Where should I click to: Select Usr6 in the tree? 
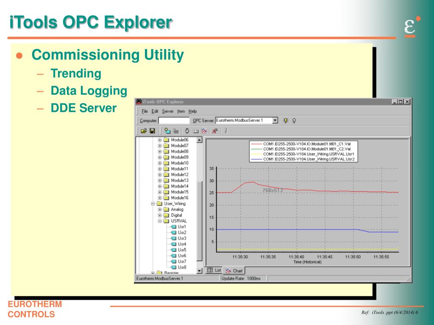pos(182,256)
